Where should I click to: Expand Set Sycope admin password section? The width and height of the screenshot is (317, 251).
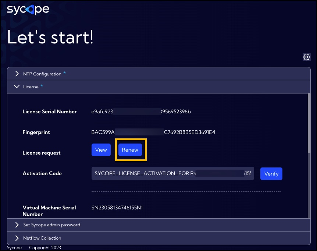tap(159, 225)
